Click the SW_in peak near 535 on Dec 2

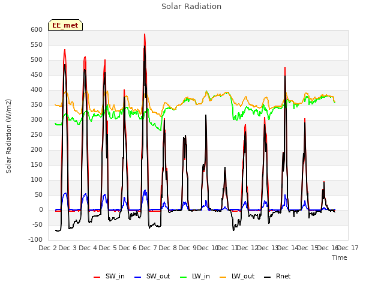(x=65, y=50)
